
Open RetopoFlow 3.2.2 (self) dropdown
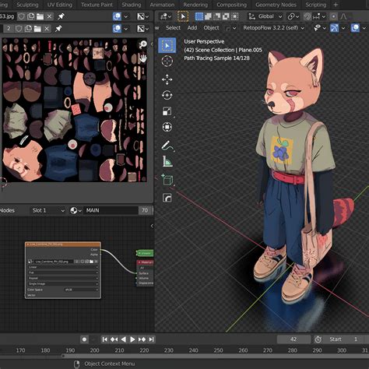point(273,28)
